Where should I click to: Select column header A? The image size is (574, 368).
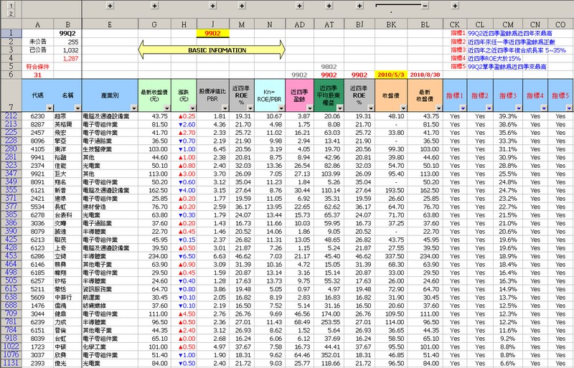[x=38, y=24]
